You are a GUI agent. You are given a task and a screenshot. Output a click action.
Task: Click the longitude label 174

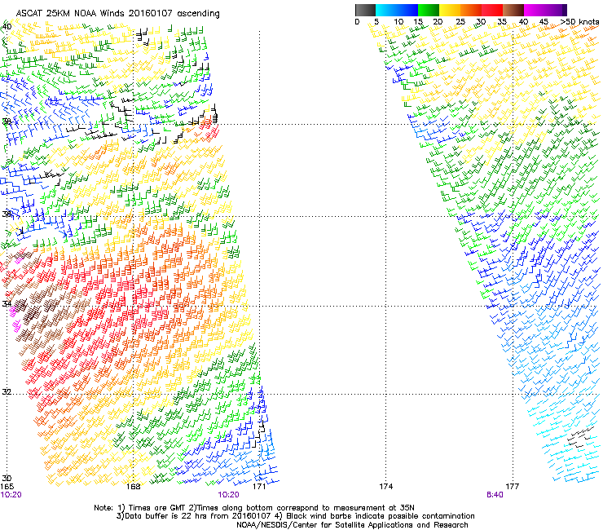(x=385, y=487)
